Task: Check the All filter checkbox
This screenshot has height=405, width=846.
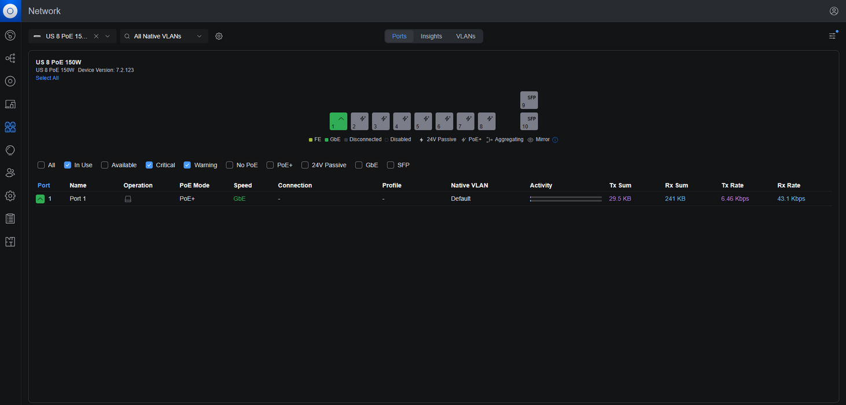Action: coord(41,165)
